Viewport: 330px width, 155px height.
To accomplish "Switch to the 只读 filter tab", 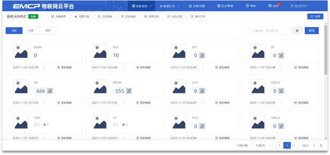I will tap(31, 31).
